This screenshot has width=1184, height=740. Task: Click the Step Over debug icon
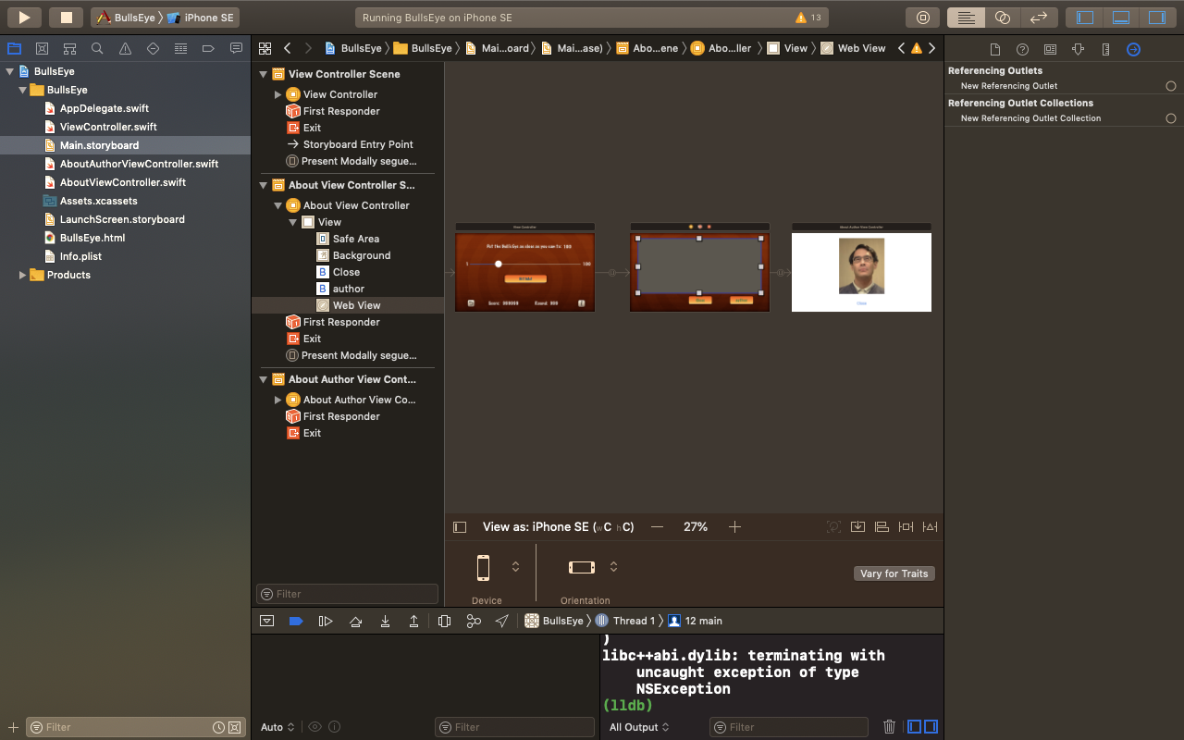coord(355,622)
